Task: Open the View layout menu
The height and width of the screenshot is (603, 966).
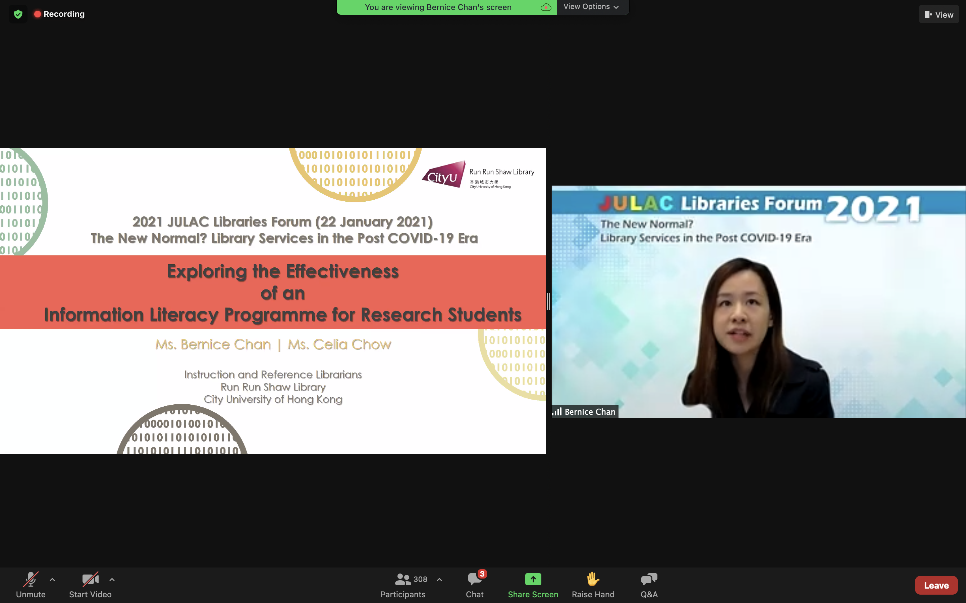Action: 939,15
